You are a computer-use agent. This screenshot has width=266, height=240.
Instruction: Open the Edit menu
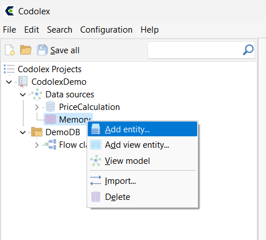pos(32,30)
